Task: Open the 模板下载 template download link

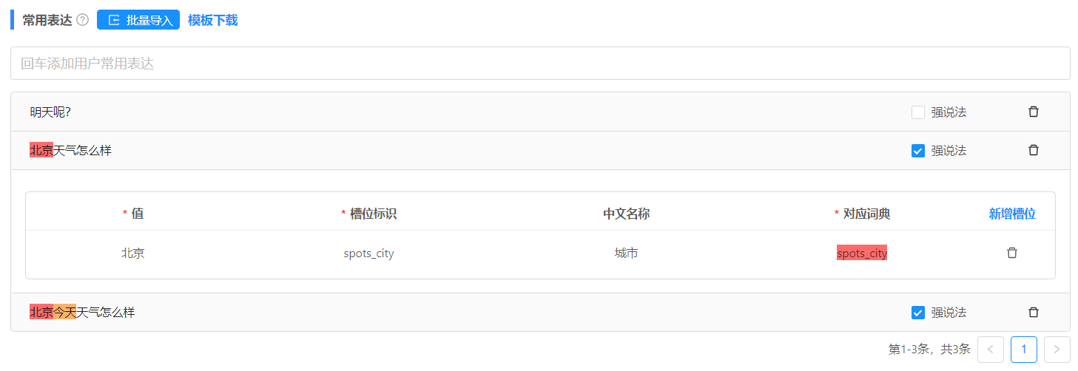Action: pyautogui.click(x=213, y=20)
